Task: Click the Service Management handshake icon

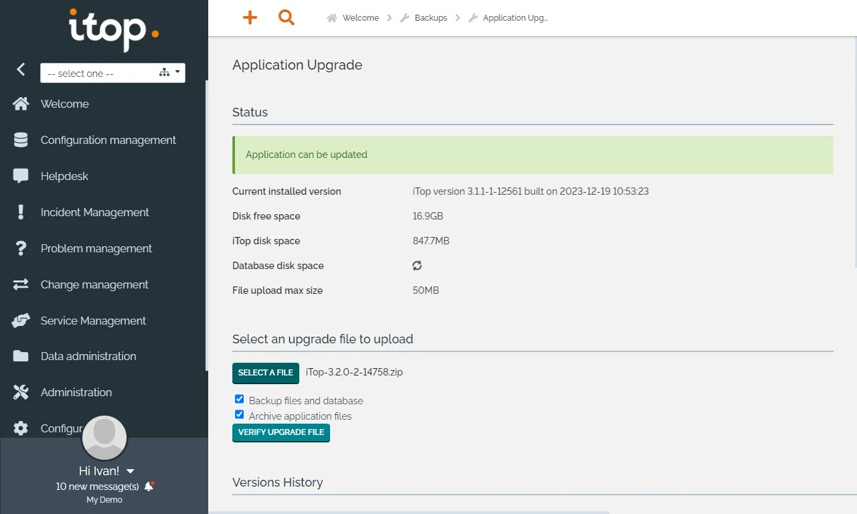Action: 21,321
